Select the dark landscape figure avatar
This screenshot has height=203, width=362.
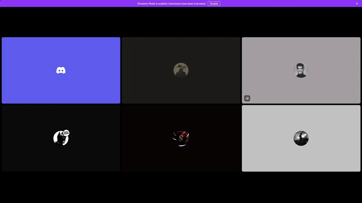coord(301,138)
